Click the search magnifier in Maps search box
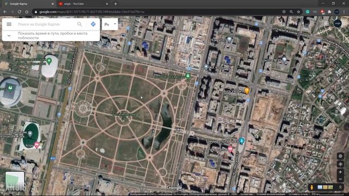 tap(80, 24)
